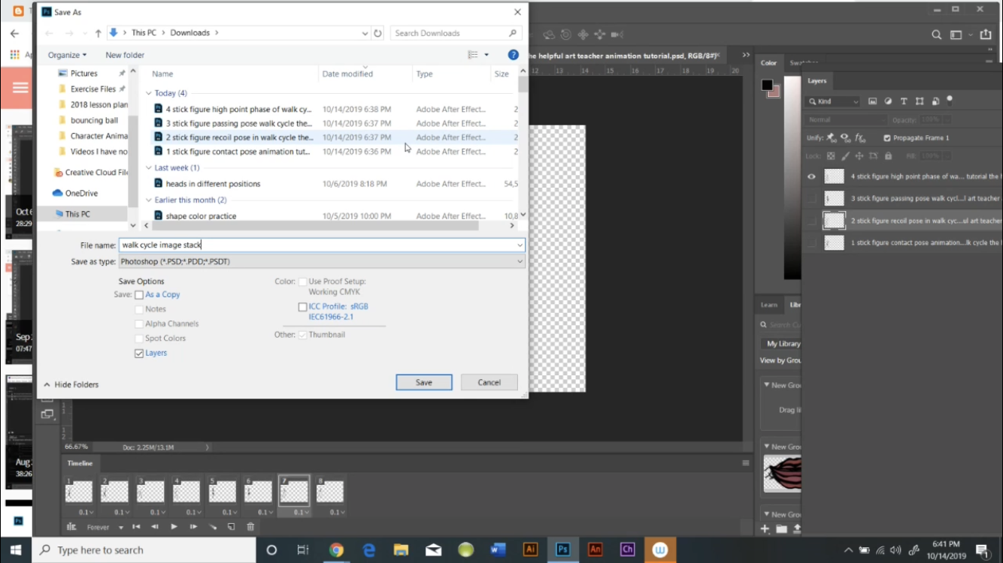
Task: Select the Play animation button in Timeline
Action: click(174, 527)
